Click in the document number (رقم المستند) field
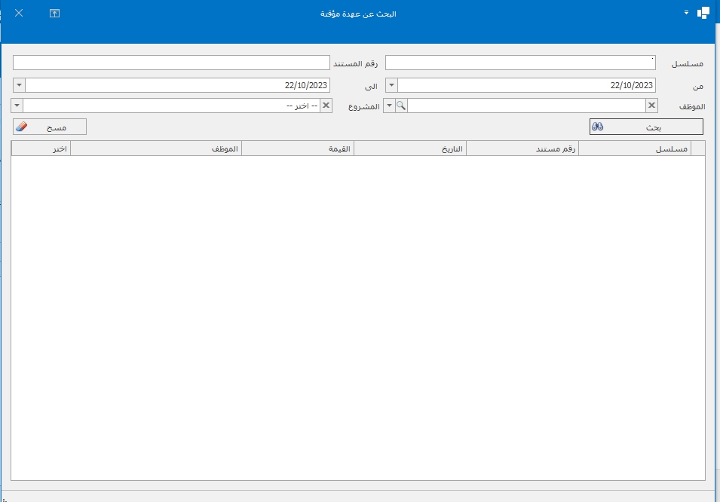 (171, 63)
